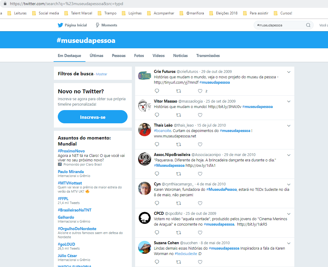Viewport: 328px width, 267px height.
Task: Open the Lojinhas bookmark folder
Action: coord(132,13)
